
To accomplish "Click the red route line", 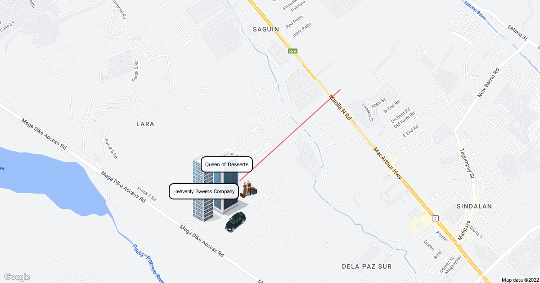I will tap(290, 135).
